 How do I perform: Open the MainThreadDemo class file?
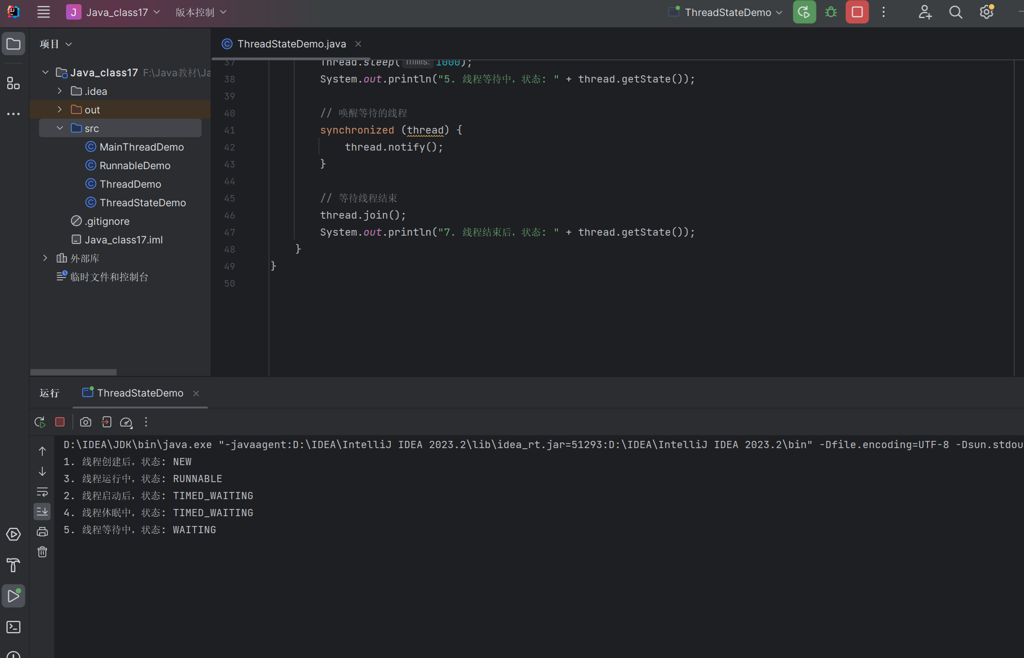[141, 147]
